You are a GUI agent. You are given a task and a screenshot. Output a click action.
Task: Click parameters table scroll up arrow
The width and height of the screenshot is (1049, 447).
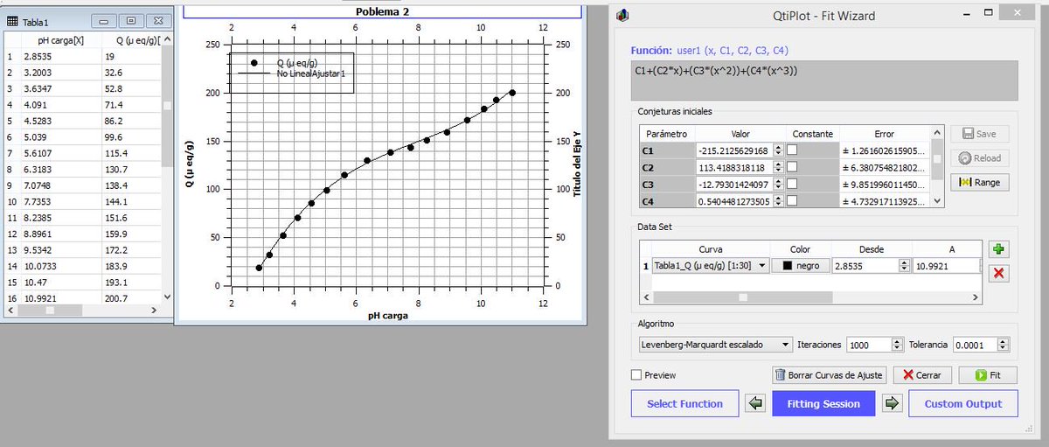[x=938, y=133]
